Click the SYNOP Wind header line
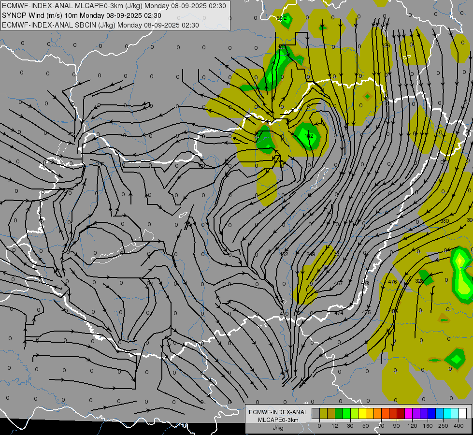This screenshot has width=473, height=435. [82, 15]
